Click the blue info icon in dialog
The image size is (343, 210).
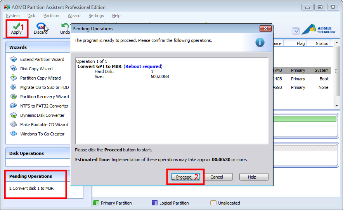(260, 42)
